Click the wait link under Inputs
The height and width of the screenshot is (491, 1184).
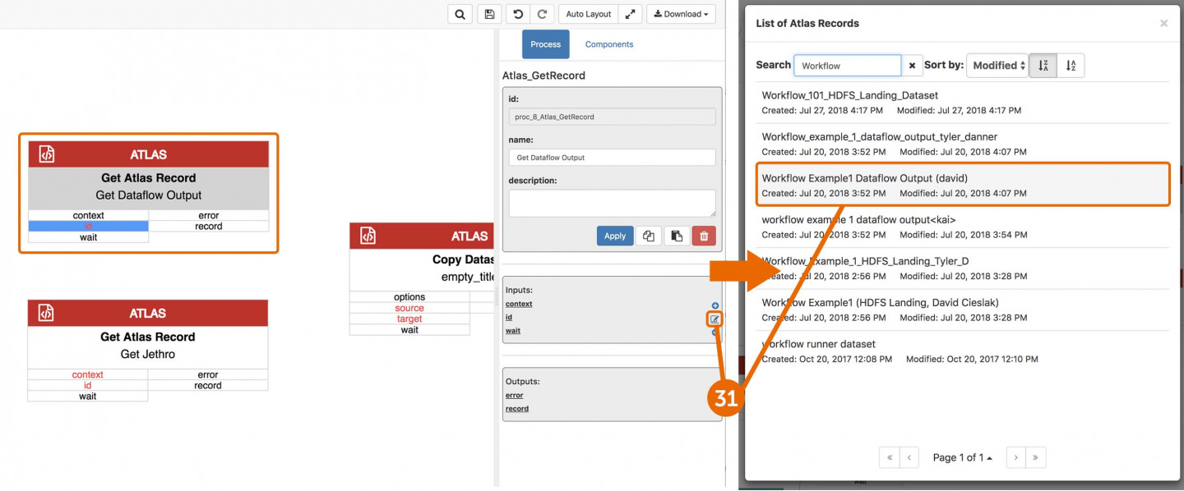[513, 331]
